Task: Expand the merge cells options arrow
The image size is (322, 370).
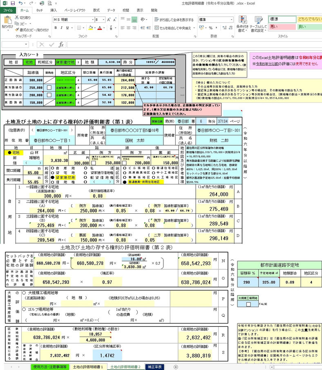Action: pyautogui.click(x=194, y=28)
